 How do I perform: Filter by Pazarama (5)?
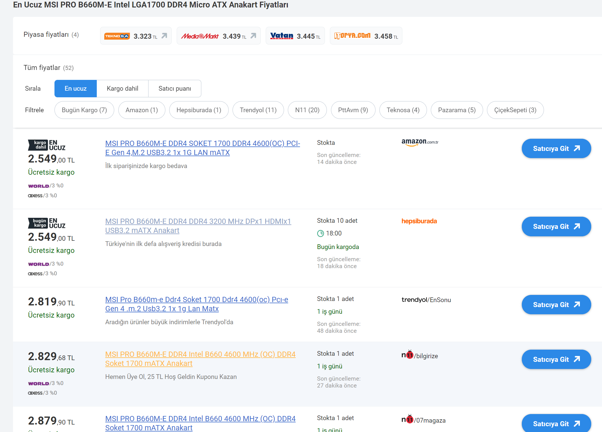click(x=457, y=110)
